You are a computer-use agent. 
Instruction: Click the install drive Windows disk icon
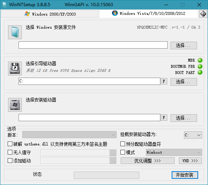coord(15,105)
